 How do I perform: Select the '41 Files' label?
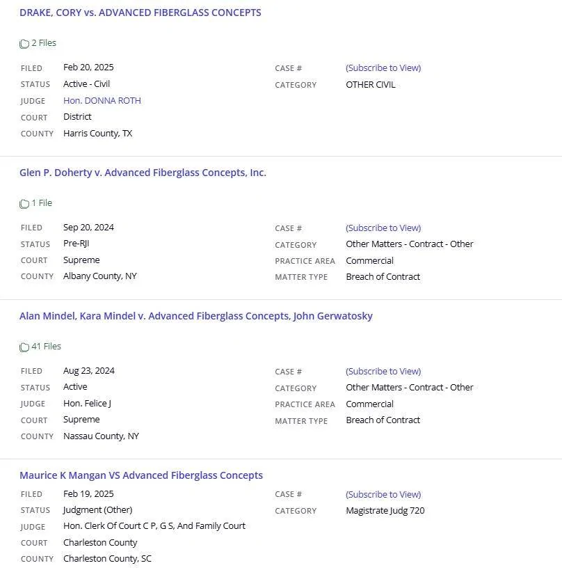click(x=46, y=346)
